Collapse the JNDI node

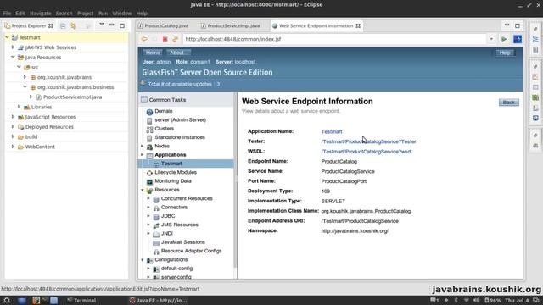(x=148, y=234)
